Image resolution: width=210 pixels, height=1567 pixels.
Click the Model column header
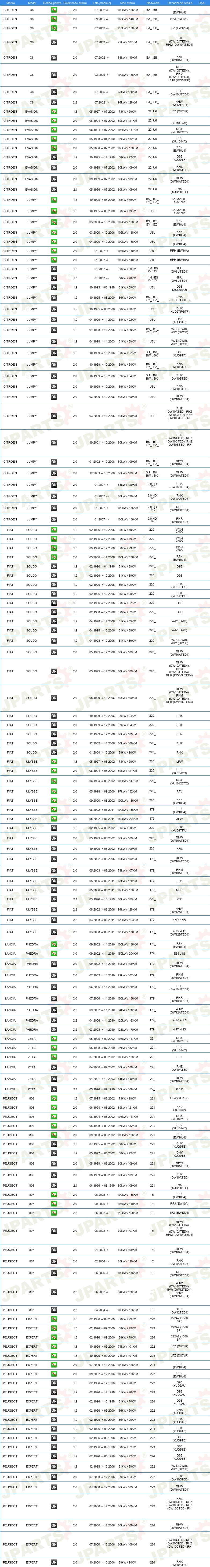click(x=32, y=2)
